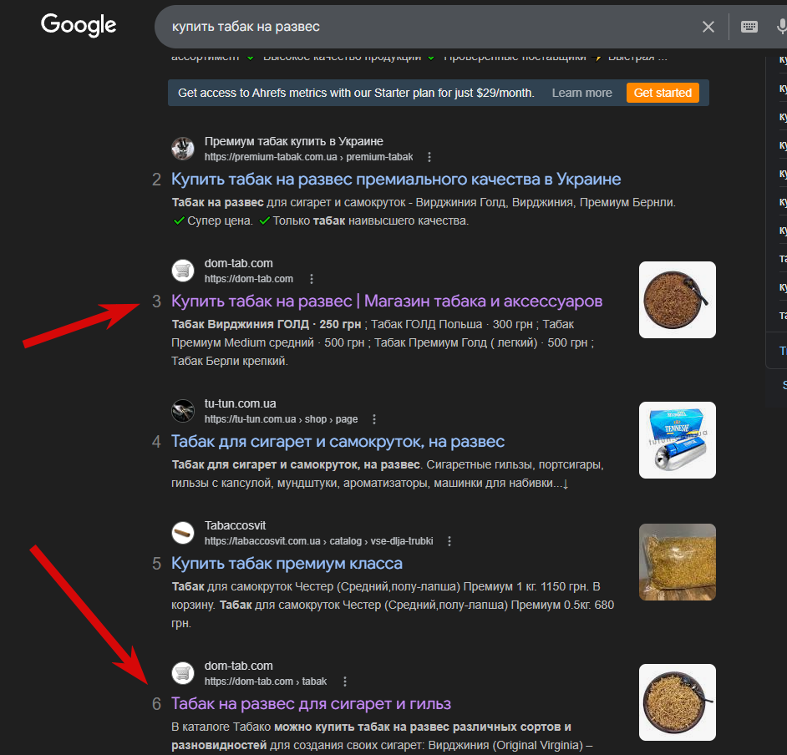Click the first dom-tab.com cart favicon

[183, 271]
